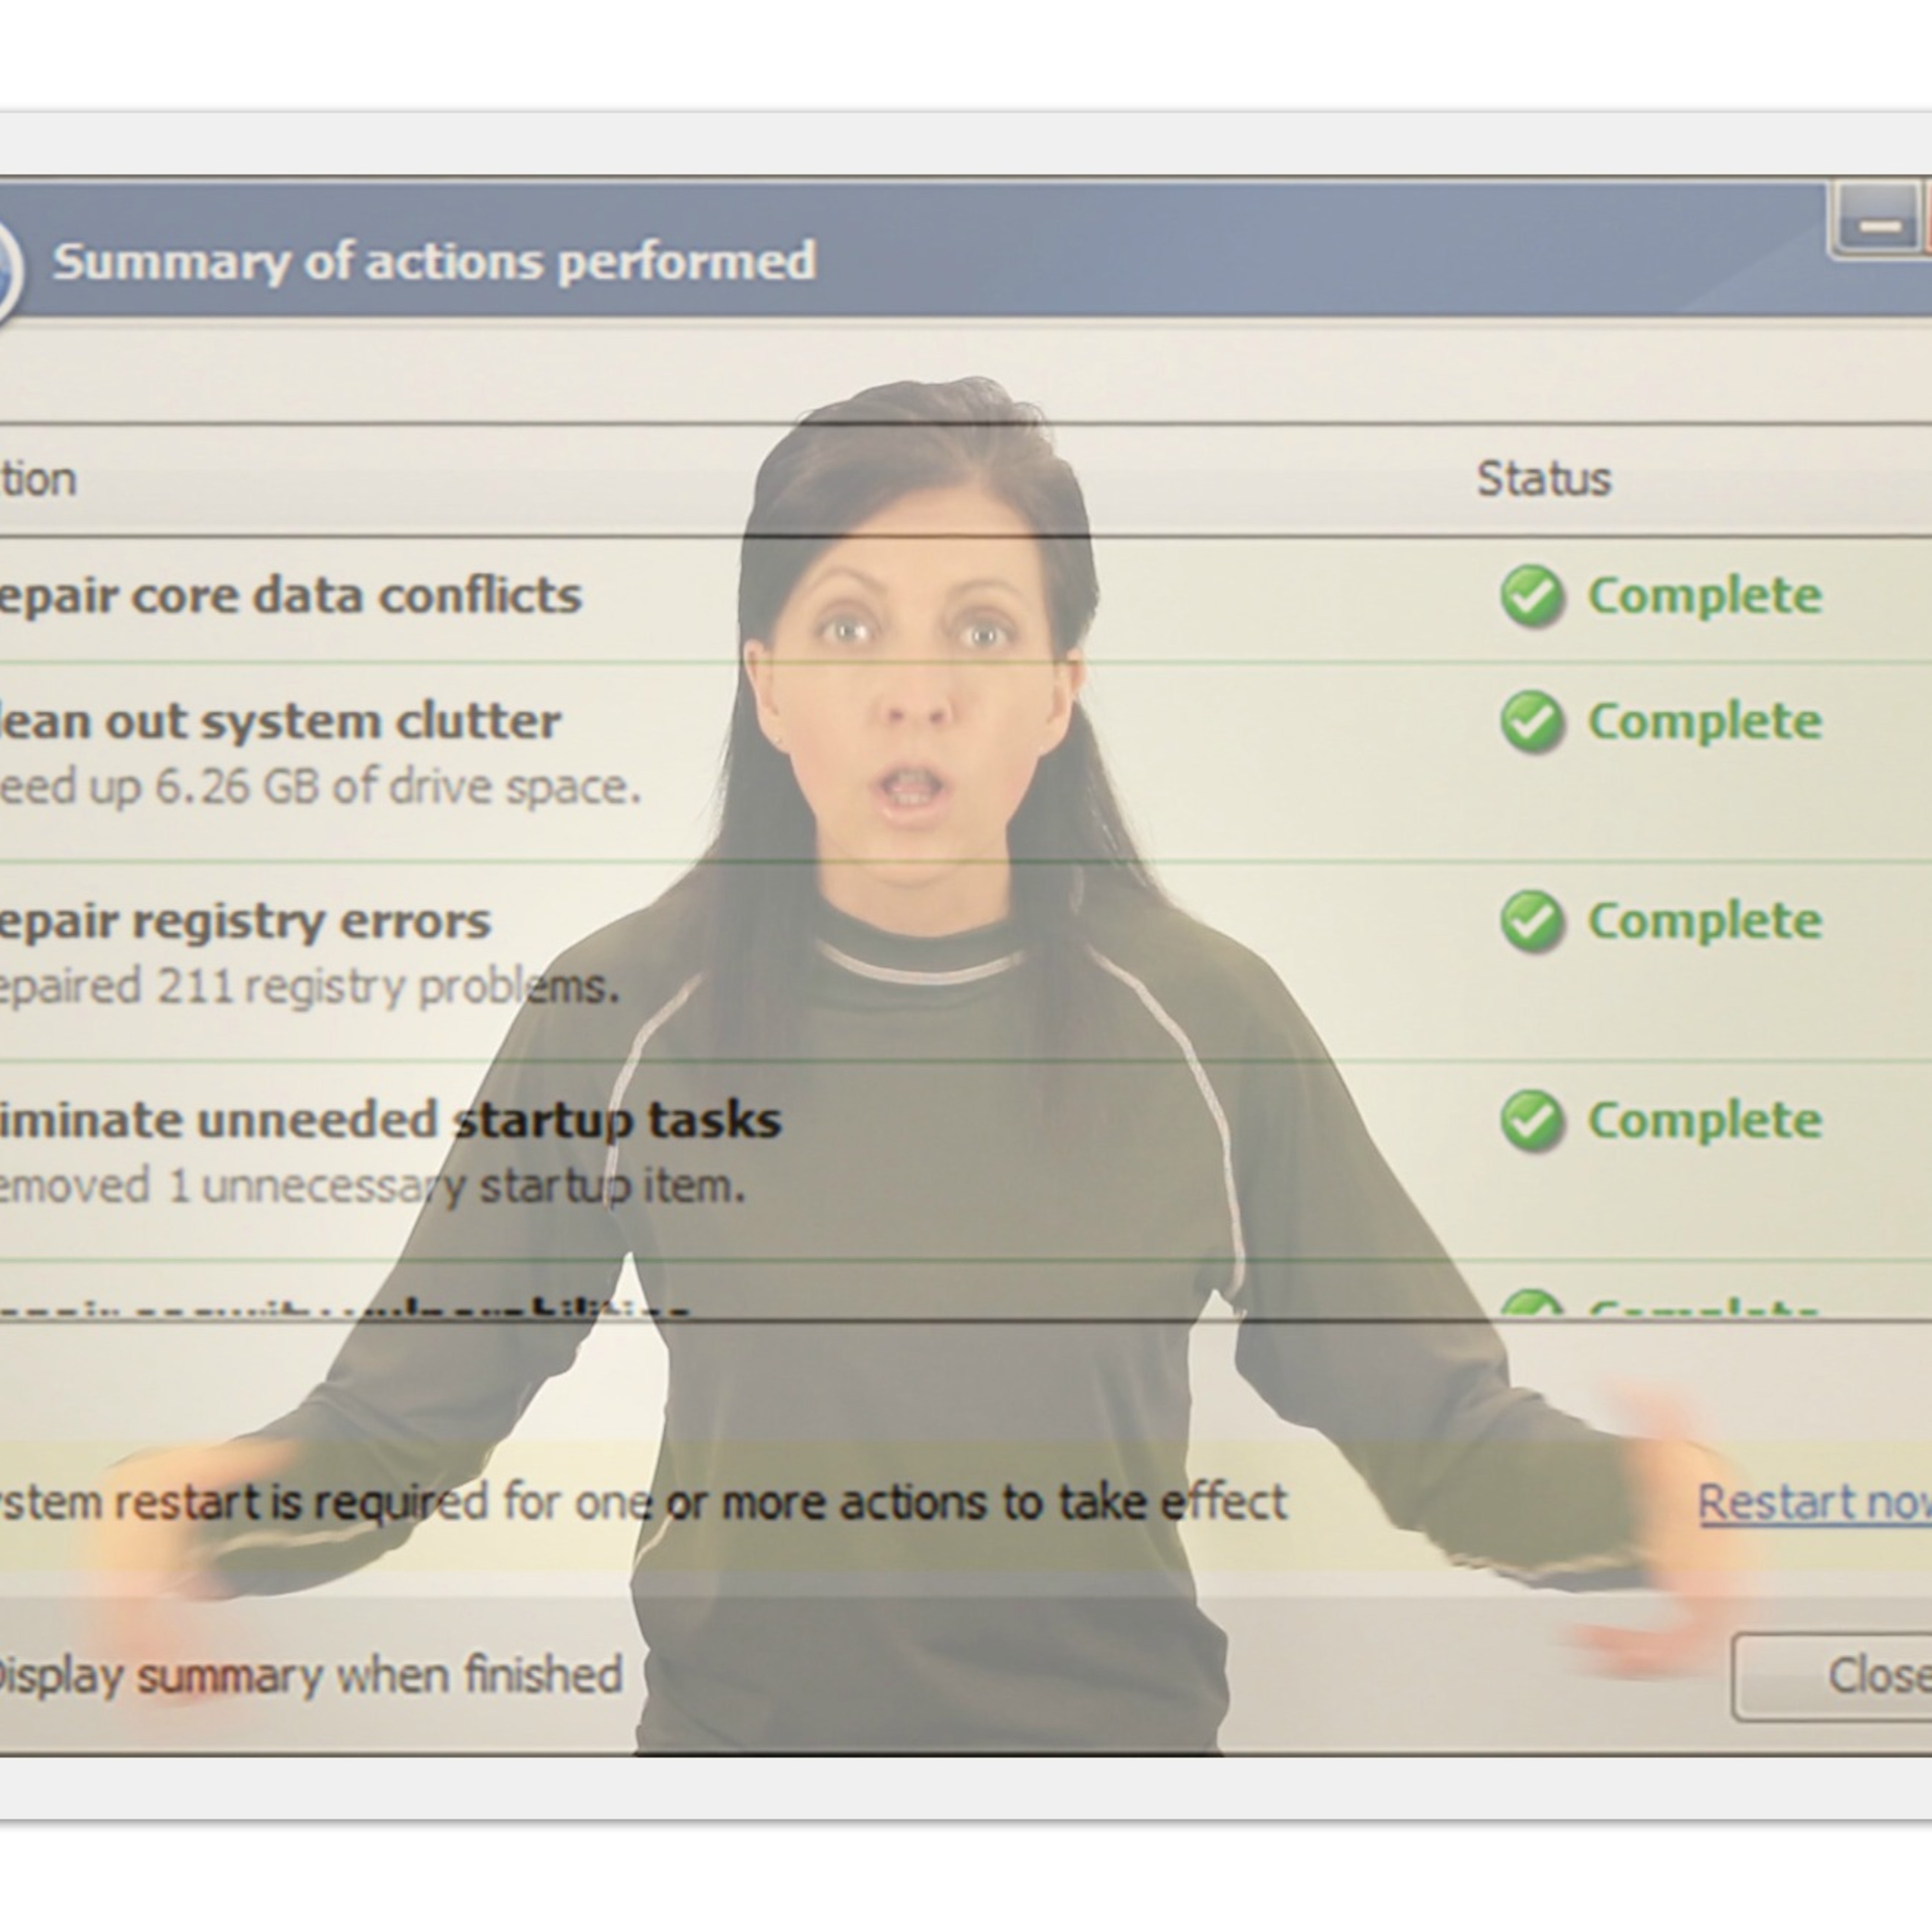Image resolution: width=1932 pixels, height=1932 pixels.
Task: Click the yellow system restart required notice
Action: (640, 1502)
